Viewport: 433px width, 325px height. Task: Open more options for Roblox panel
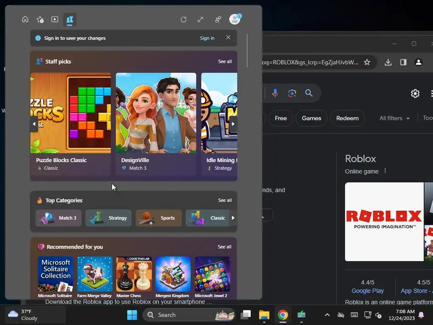pyautogui.click(x=385, y=171)
